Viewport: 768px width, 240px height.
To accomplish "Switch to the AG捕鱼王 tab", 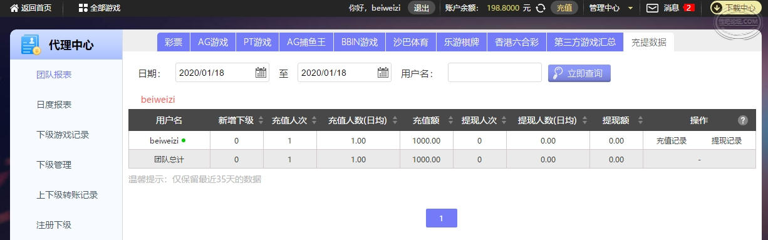I will click(306, 42).
